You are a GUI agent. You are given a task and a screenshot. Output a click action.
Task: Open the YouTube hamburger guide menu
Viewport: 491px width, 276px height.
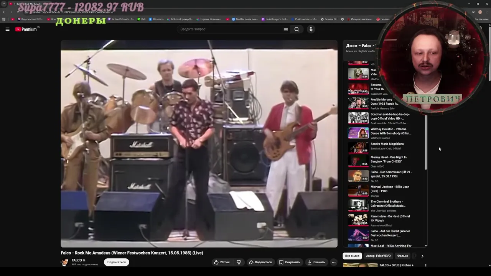click(7, 29)
